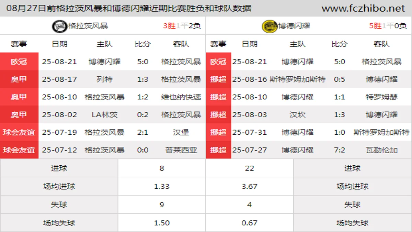The width and height of the screenshot is (412, 232).
Task: Click the 奥甲 badge for the 25-08-02 match
Action: (x=19, y=114)
